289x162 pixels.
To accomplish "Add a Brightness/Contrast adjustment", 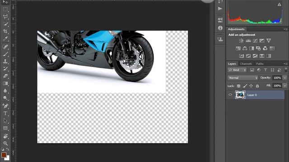I will coord(241,41).
